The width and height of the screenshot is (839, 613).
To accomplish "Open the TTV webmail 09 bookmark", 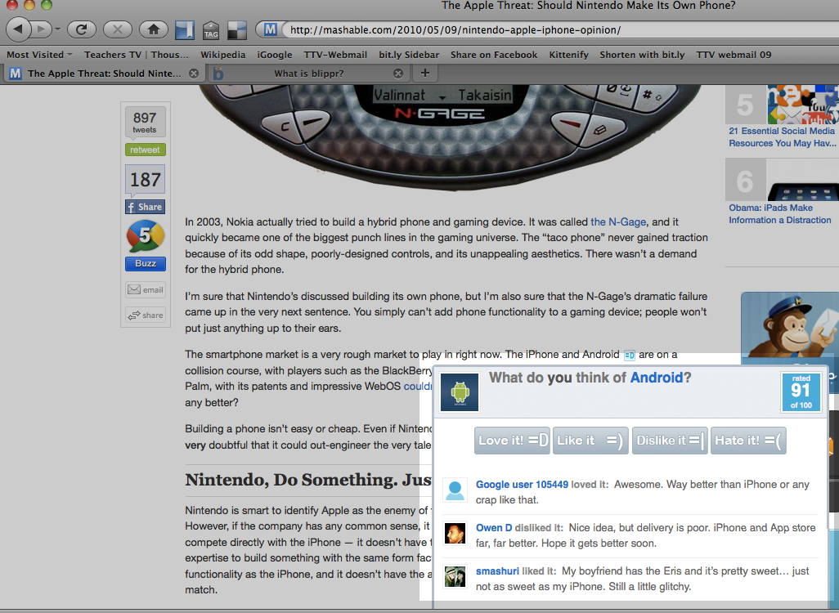I will click(734, 55).
